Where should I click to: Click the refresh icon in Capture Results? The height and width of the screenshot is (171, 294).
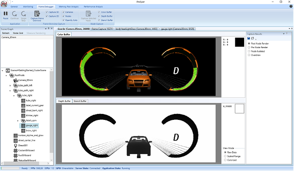(x=252, y=38)
